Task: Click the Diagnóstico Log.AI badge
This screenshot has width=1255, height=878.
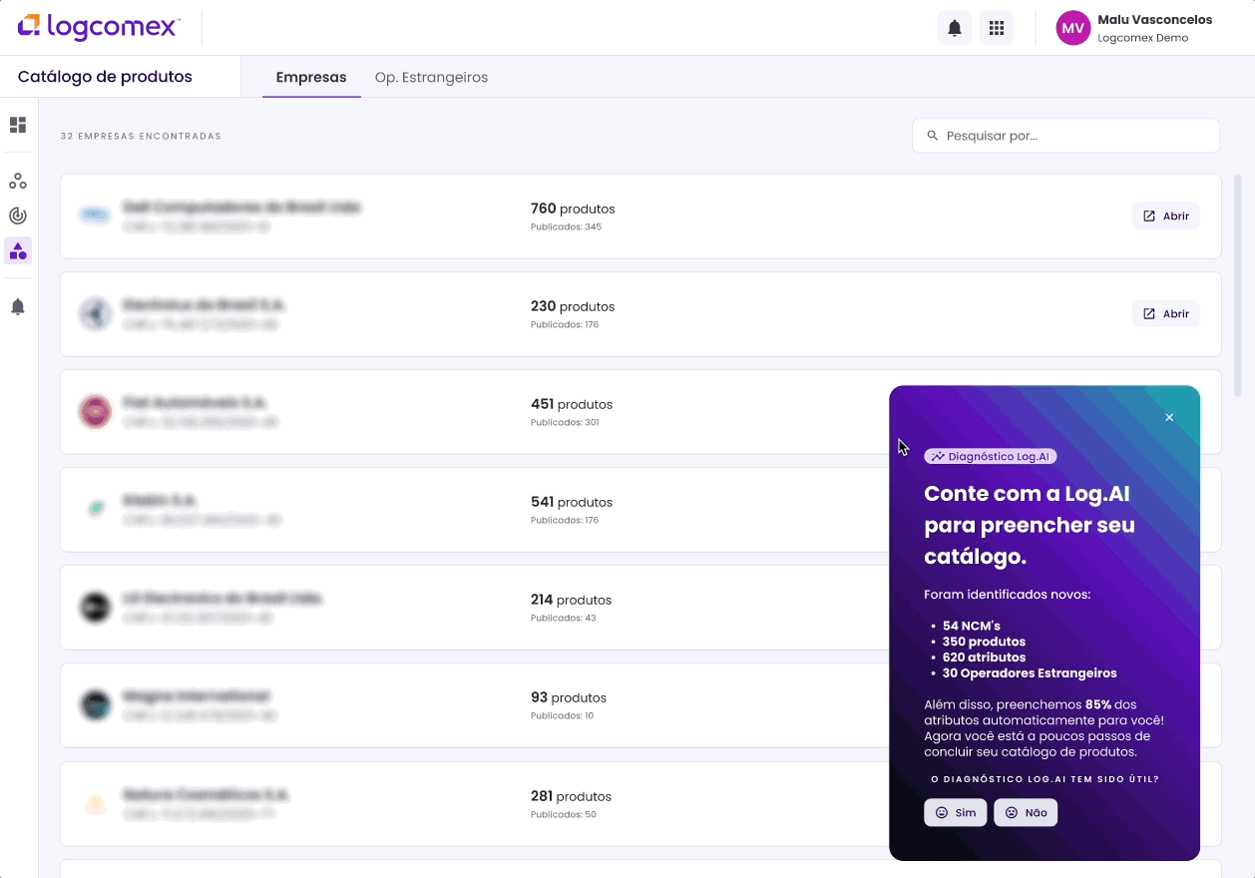Action: [991, 456]
